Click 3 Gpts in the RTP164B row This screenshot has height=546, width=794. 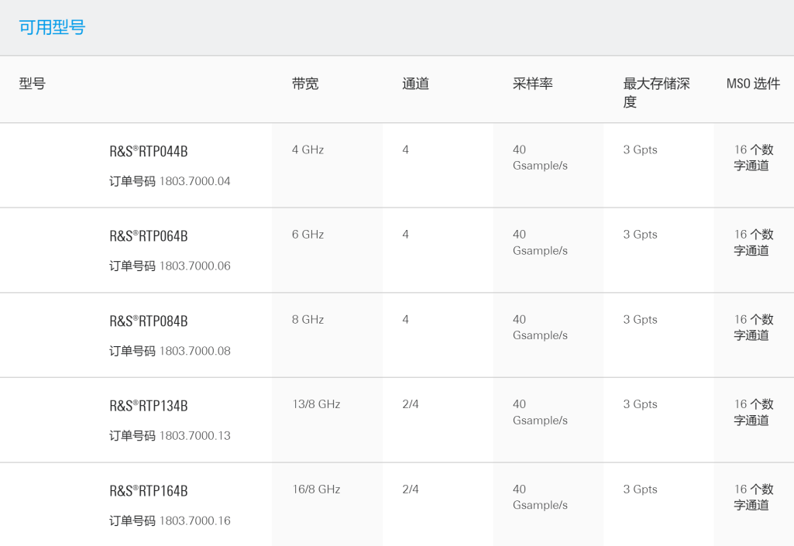click(x=640, y=489)
